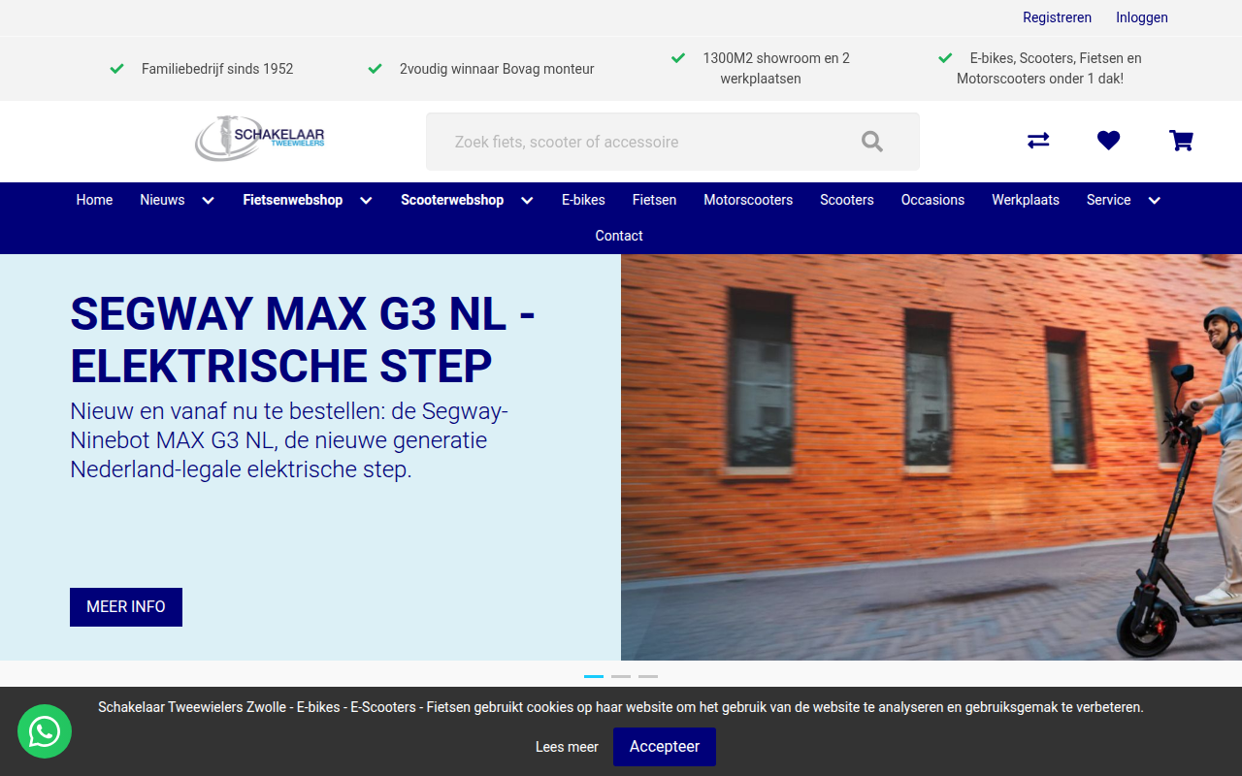Click the 'Familiebedrijf sinds 1952' text
1242x776 pixels.
(217, 69)
